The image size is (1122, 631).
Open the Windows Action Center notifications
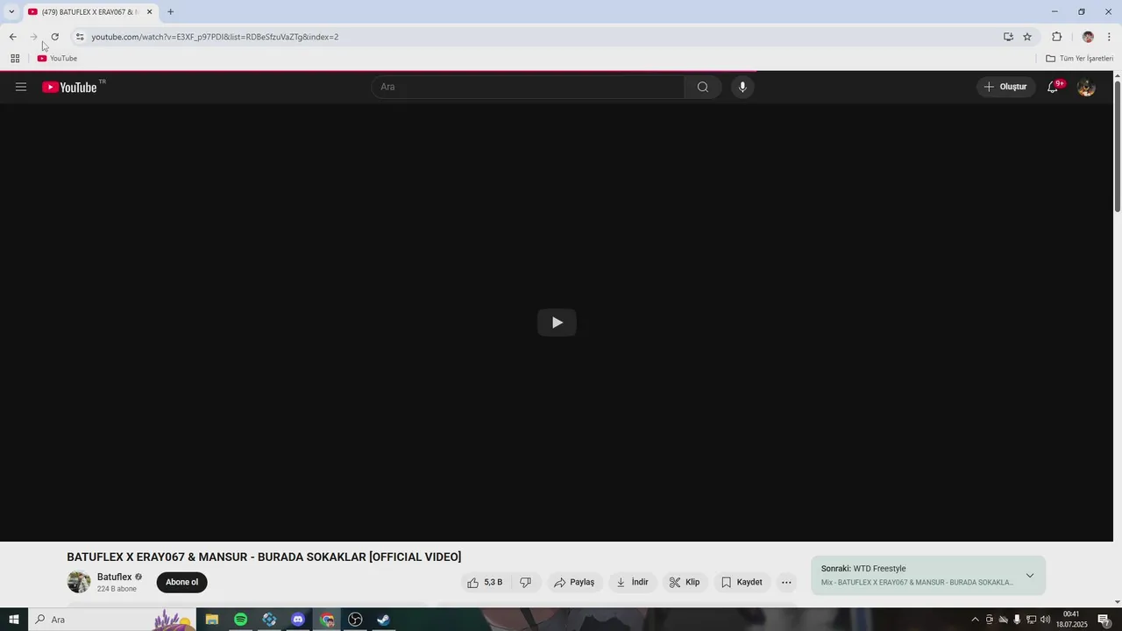click(x=1104, y=620)
